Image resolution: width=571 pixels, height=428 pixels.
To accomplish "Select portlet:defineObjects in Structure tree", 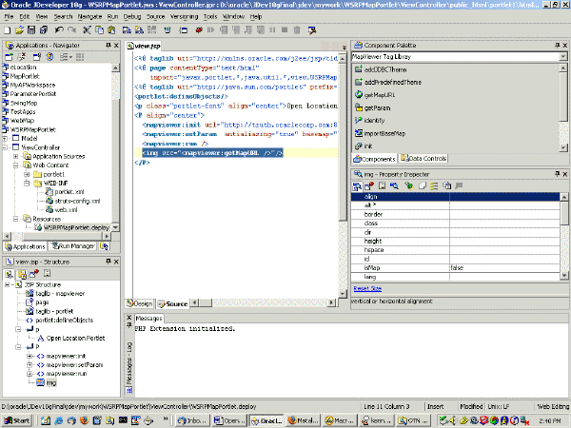I will [x=60, y=320].
